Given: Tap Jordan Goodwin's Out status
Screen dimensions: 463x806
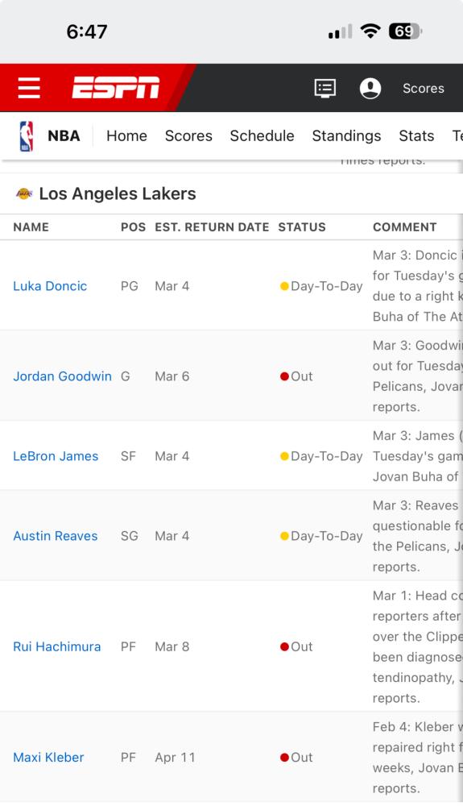Looking at the screenshot, I should [x=296, y=376].
